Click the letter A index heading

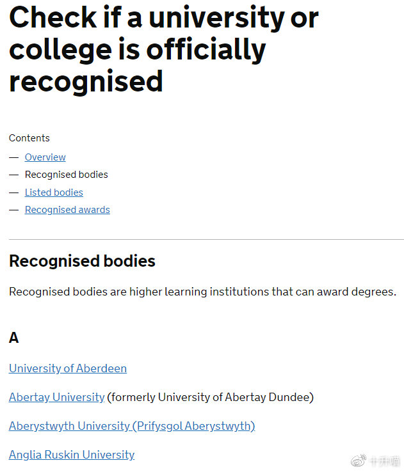click(14, 338)
